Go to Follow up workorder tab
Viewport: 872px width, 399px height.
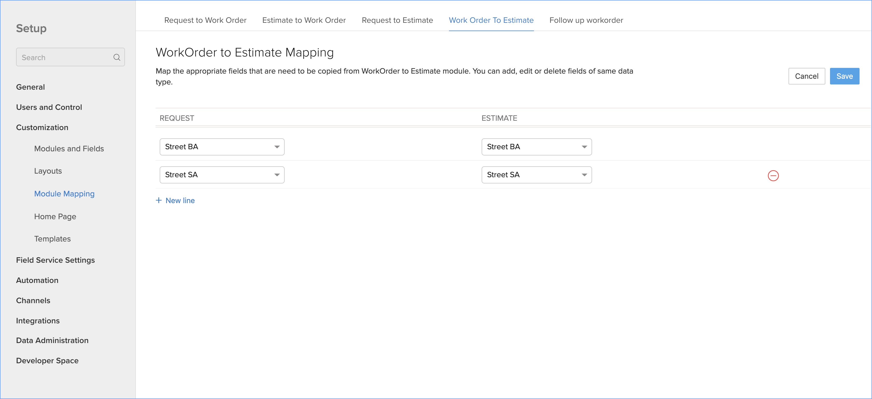click(586, 20)
